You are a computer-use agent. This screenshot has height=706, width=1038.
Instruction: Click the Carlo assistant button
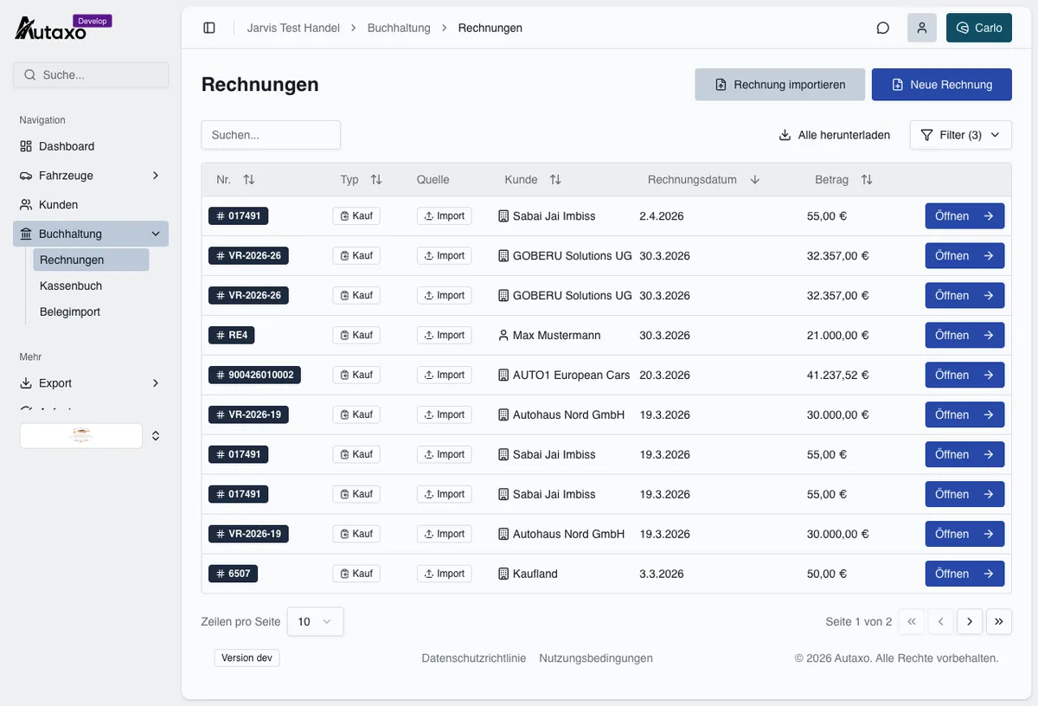coord(979,28)
